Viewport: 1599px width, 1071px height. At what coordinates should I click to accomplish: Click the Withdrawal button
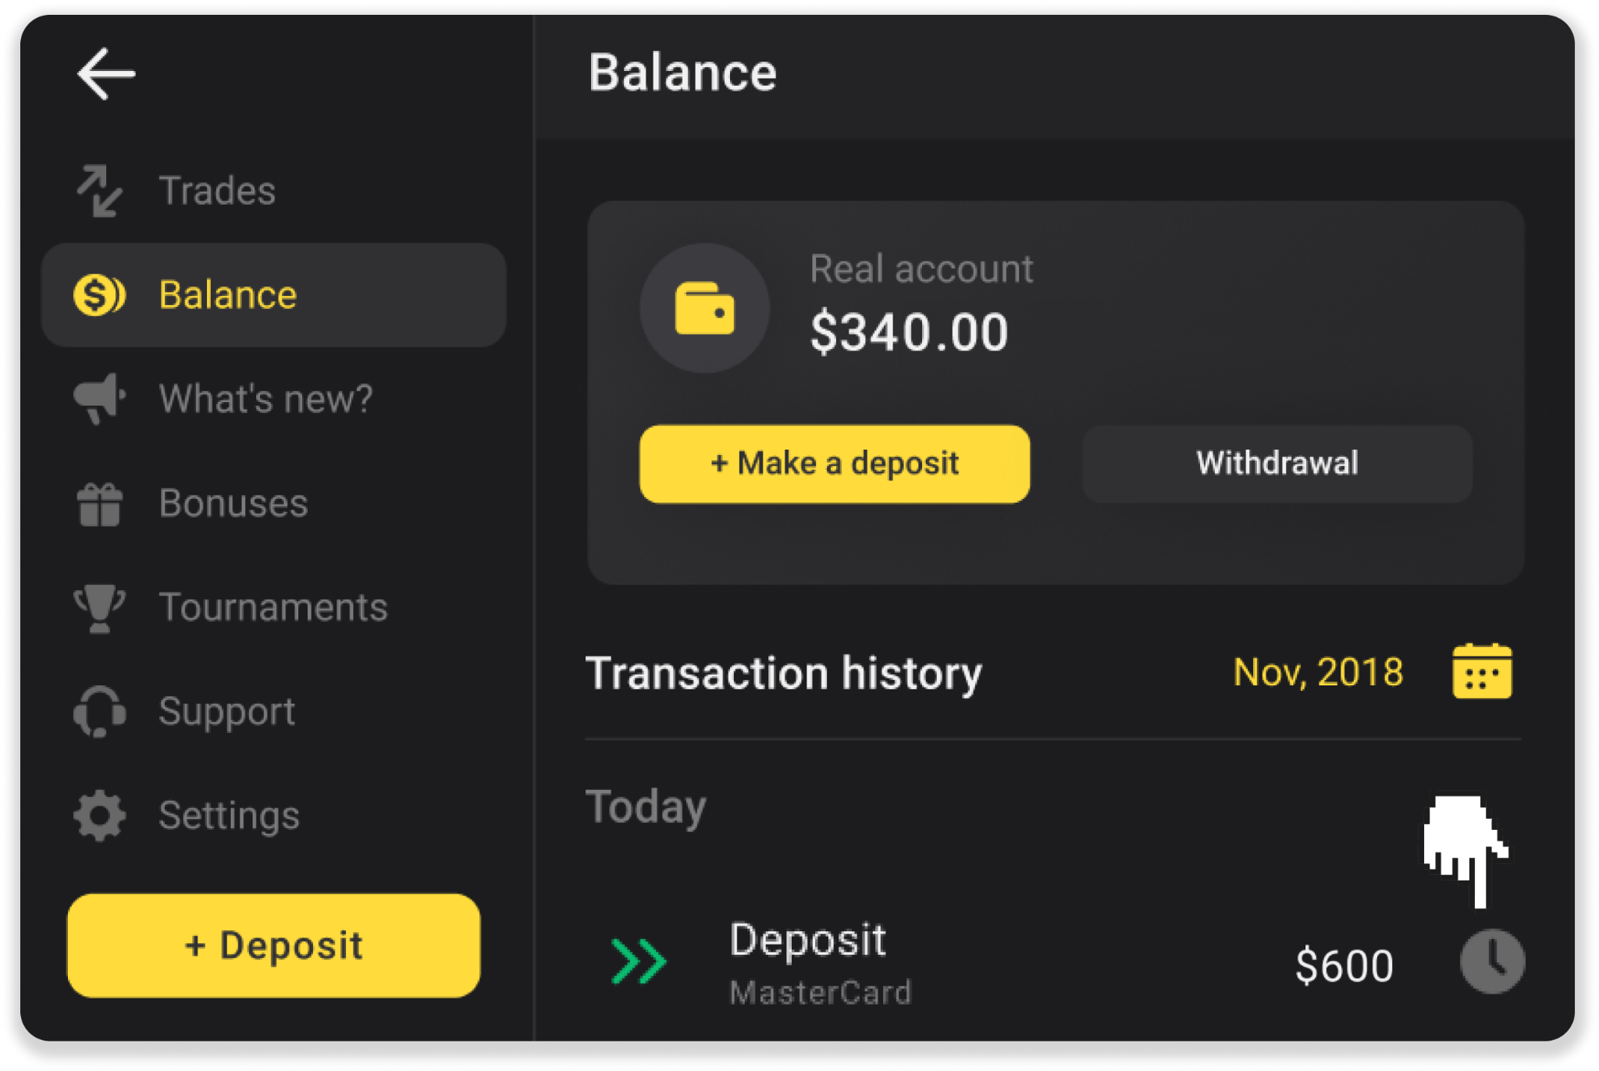(1277, 464)
